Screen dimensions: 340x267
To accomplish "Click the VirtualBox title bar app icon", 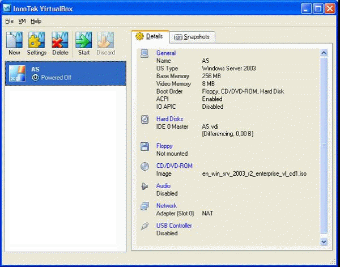I will coord(7,9).
